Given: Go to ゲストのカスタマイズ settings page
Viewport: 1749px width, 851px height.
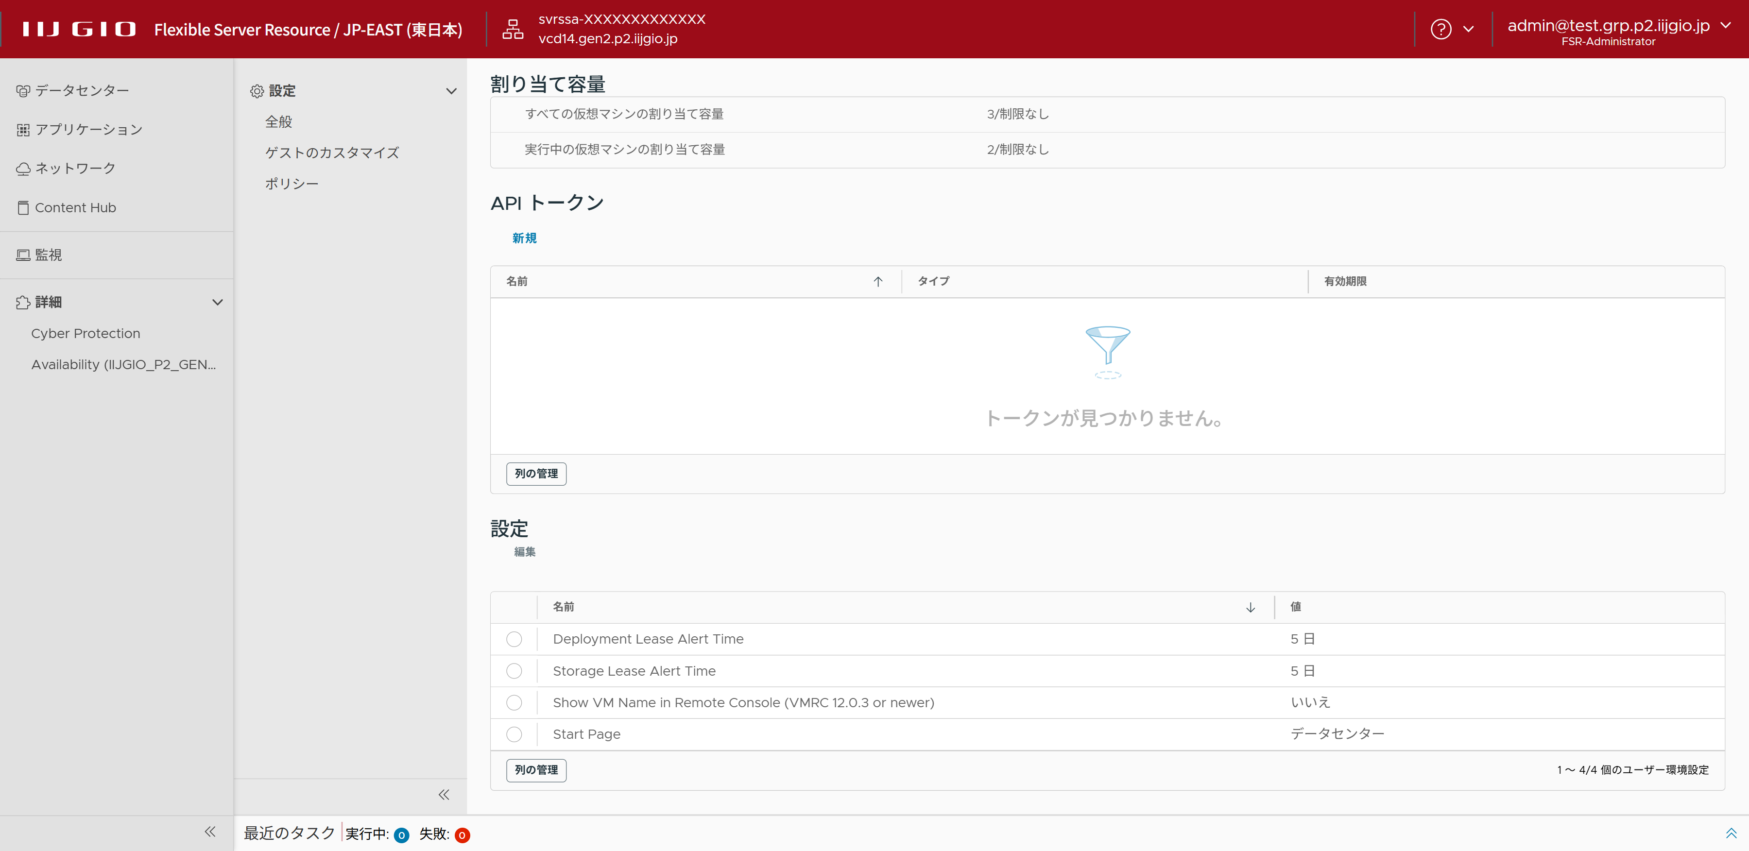Looking at the screenshot, I should click(x=331, y=153).
